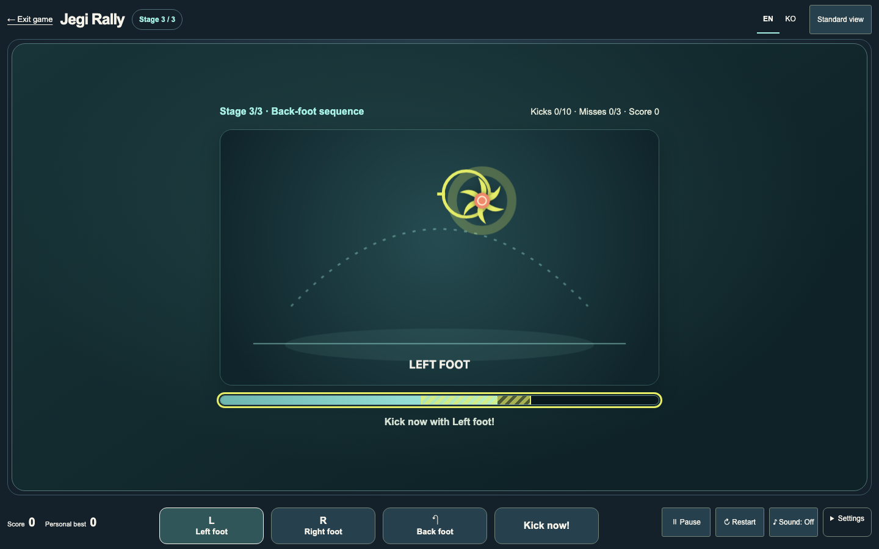Choose the Back foot kick button
This screenshot has height=549, width=879.
(435, 526)
